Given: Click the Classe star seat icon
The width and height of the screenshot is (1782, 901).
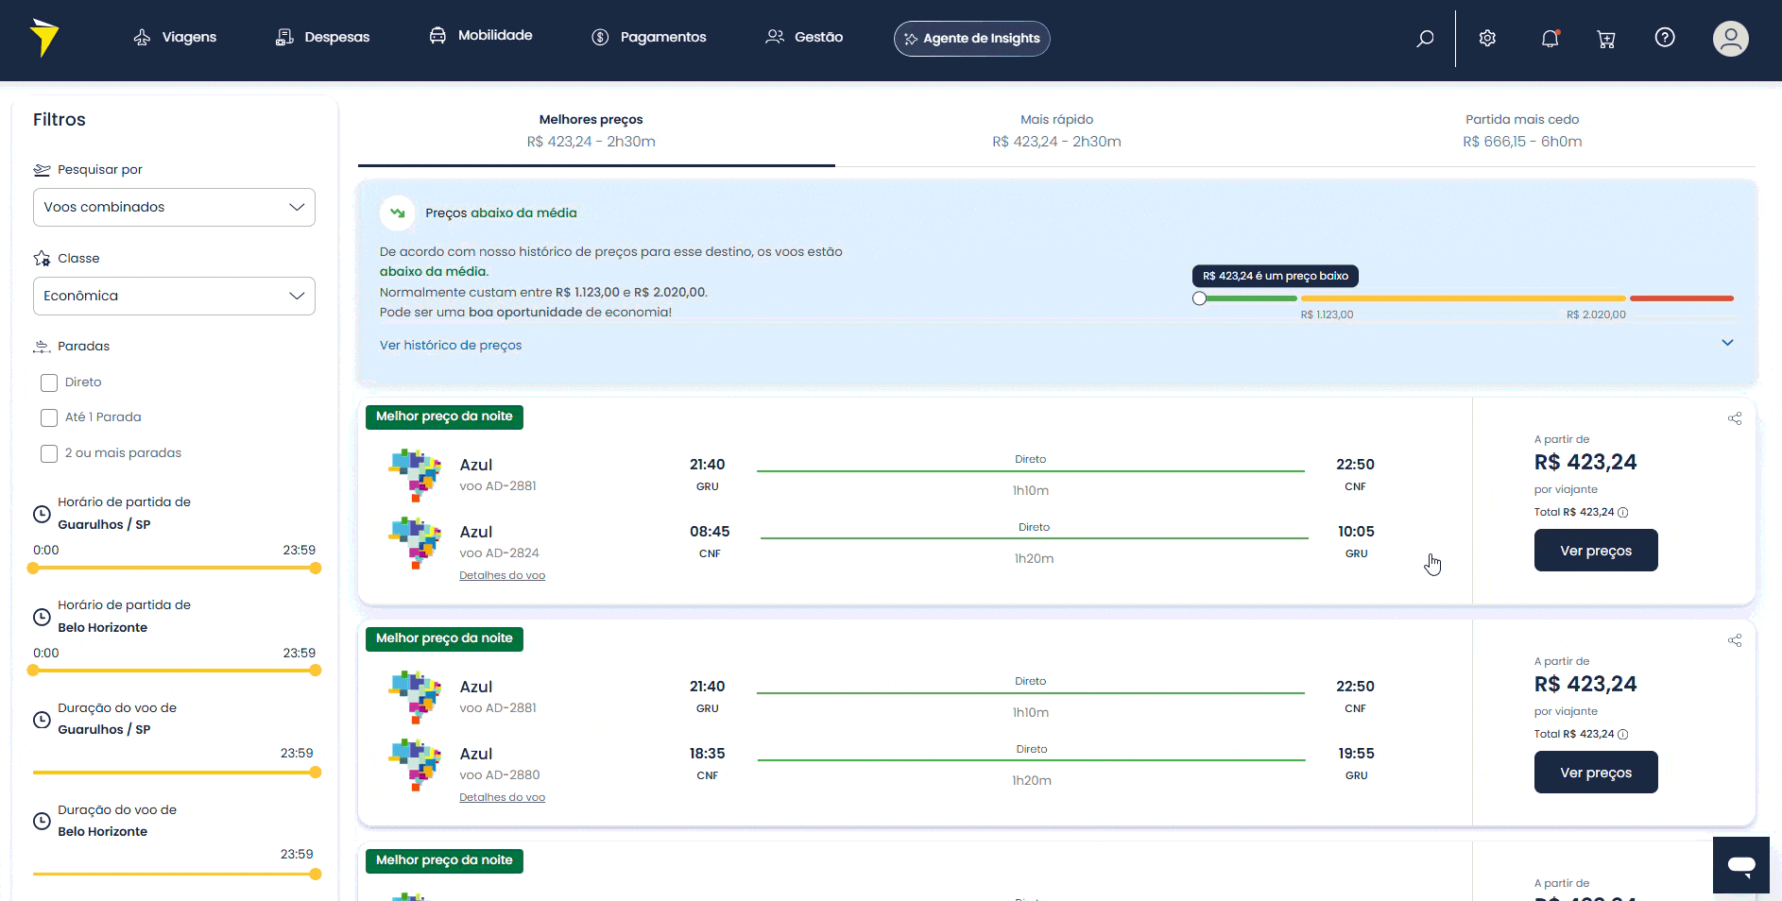Looking at the screenshot, I should [x=42, y=258].
